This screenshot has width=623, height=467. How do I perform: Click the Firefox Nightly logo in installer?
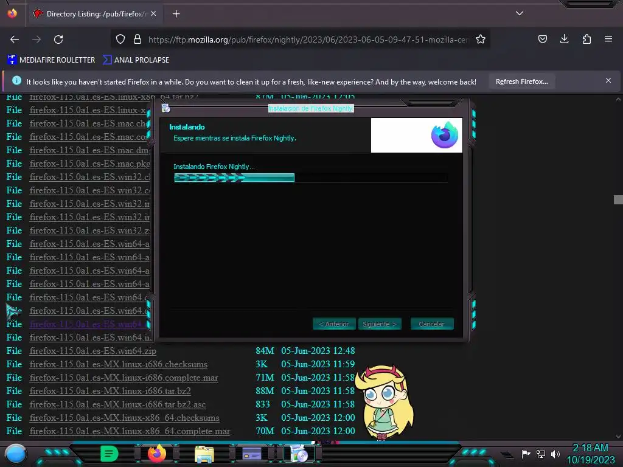445,135
